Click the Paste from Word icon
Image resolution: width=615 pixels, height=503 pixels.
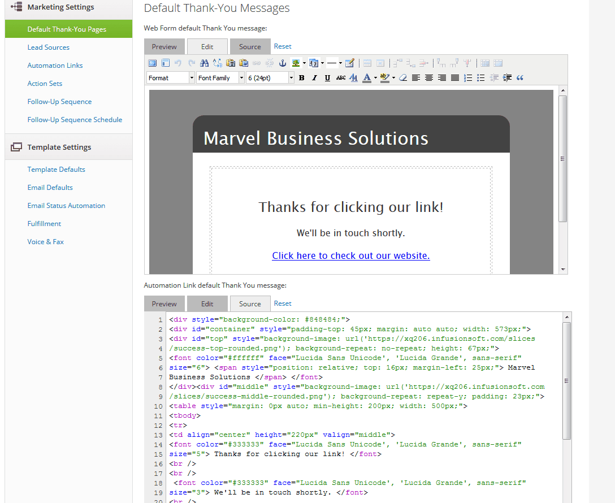[244, 63]
